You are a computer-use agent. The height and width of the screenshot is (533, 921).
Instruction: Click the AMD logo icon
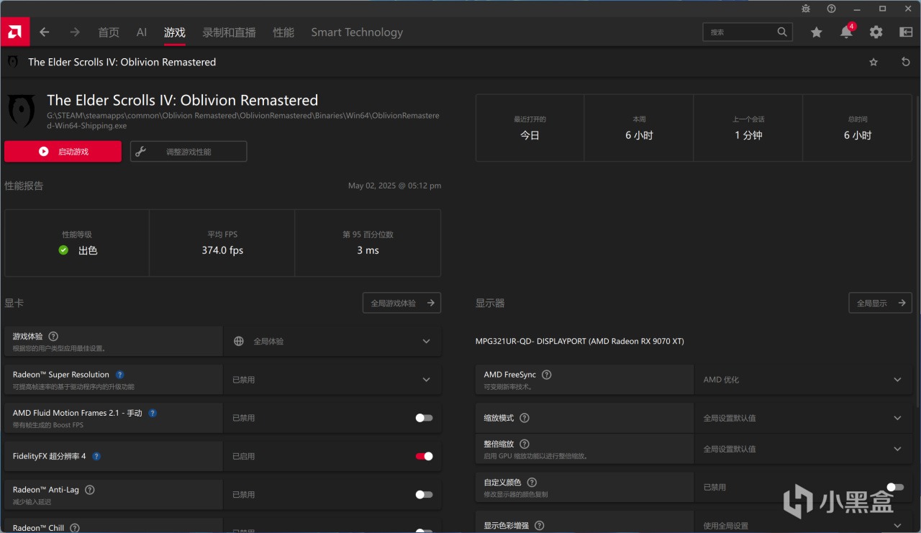point(14,32)
